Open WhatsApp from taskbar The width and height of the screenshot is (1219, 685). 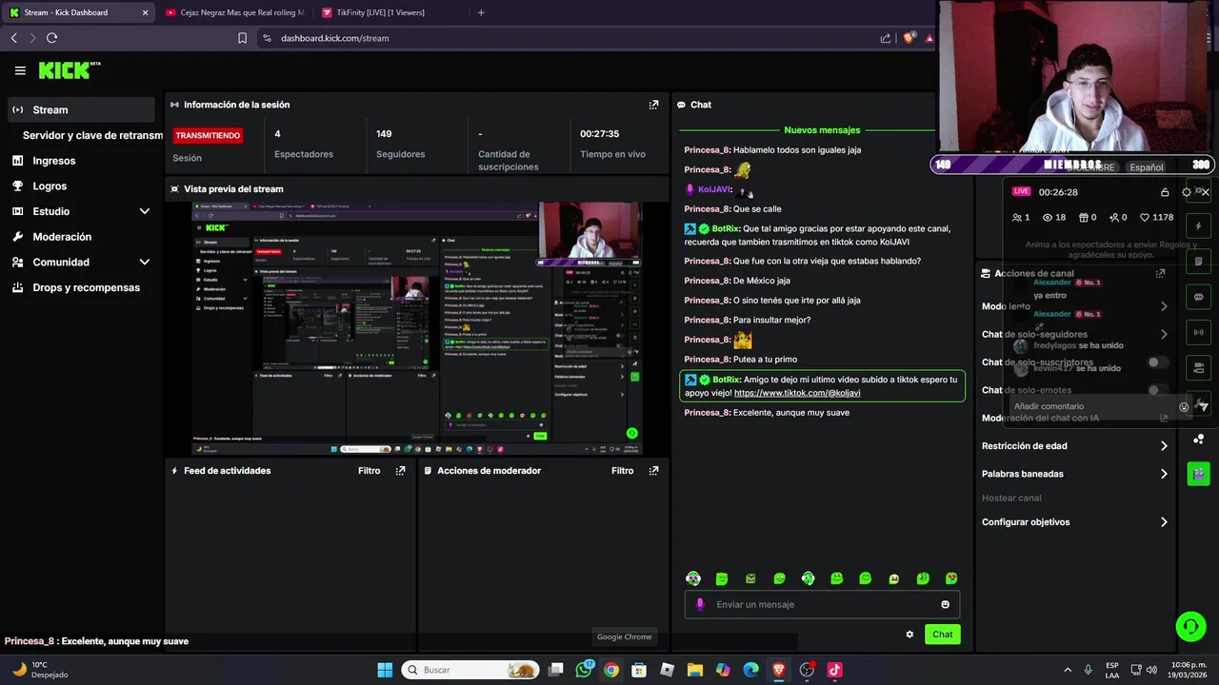coord(584,670)
